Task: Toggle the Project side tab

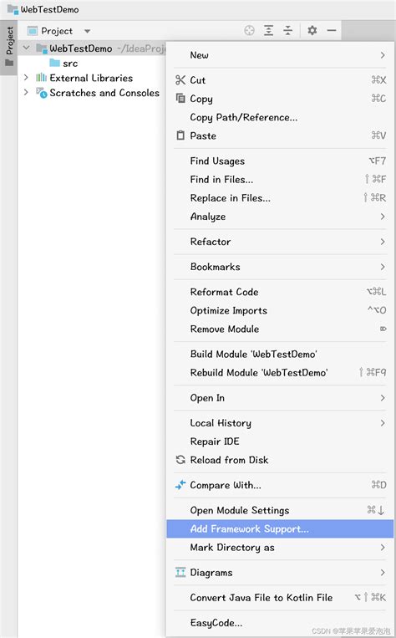Action: 9,47
